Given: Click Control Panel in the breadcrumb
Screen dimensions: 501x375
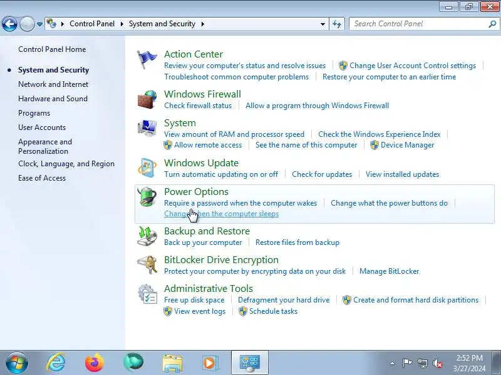Looking at the screenshot, I should point(92,24).
